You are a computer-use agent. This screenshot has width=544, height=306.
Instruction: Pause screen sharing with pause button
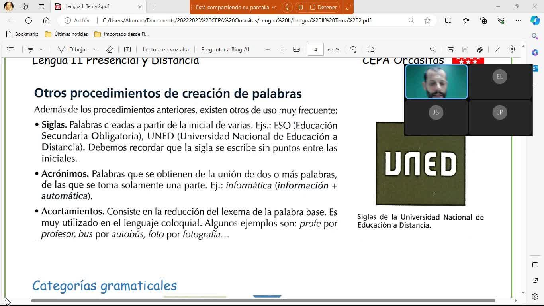[x=301, y=7]
